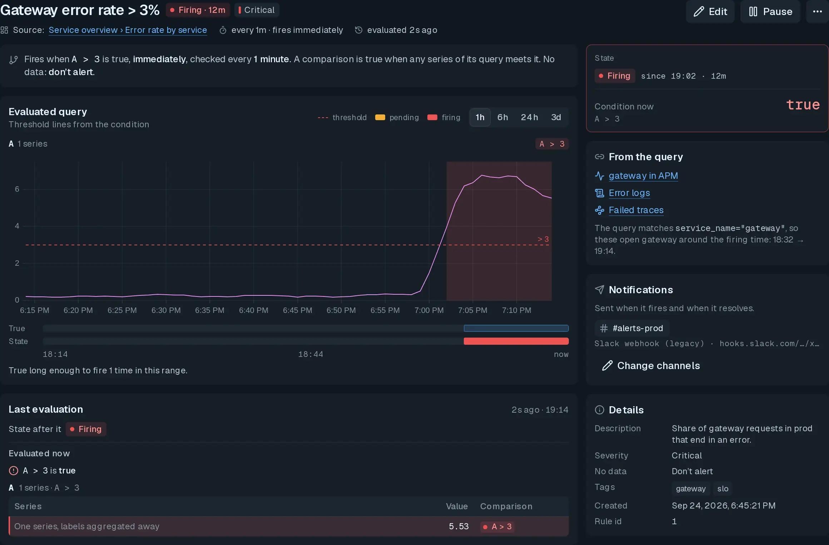Image resolution: width=829 pixels, height=545 pixels.
Task: Open the three-dot more options menu
Action: point(818,11)
